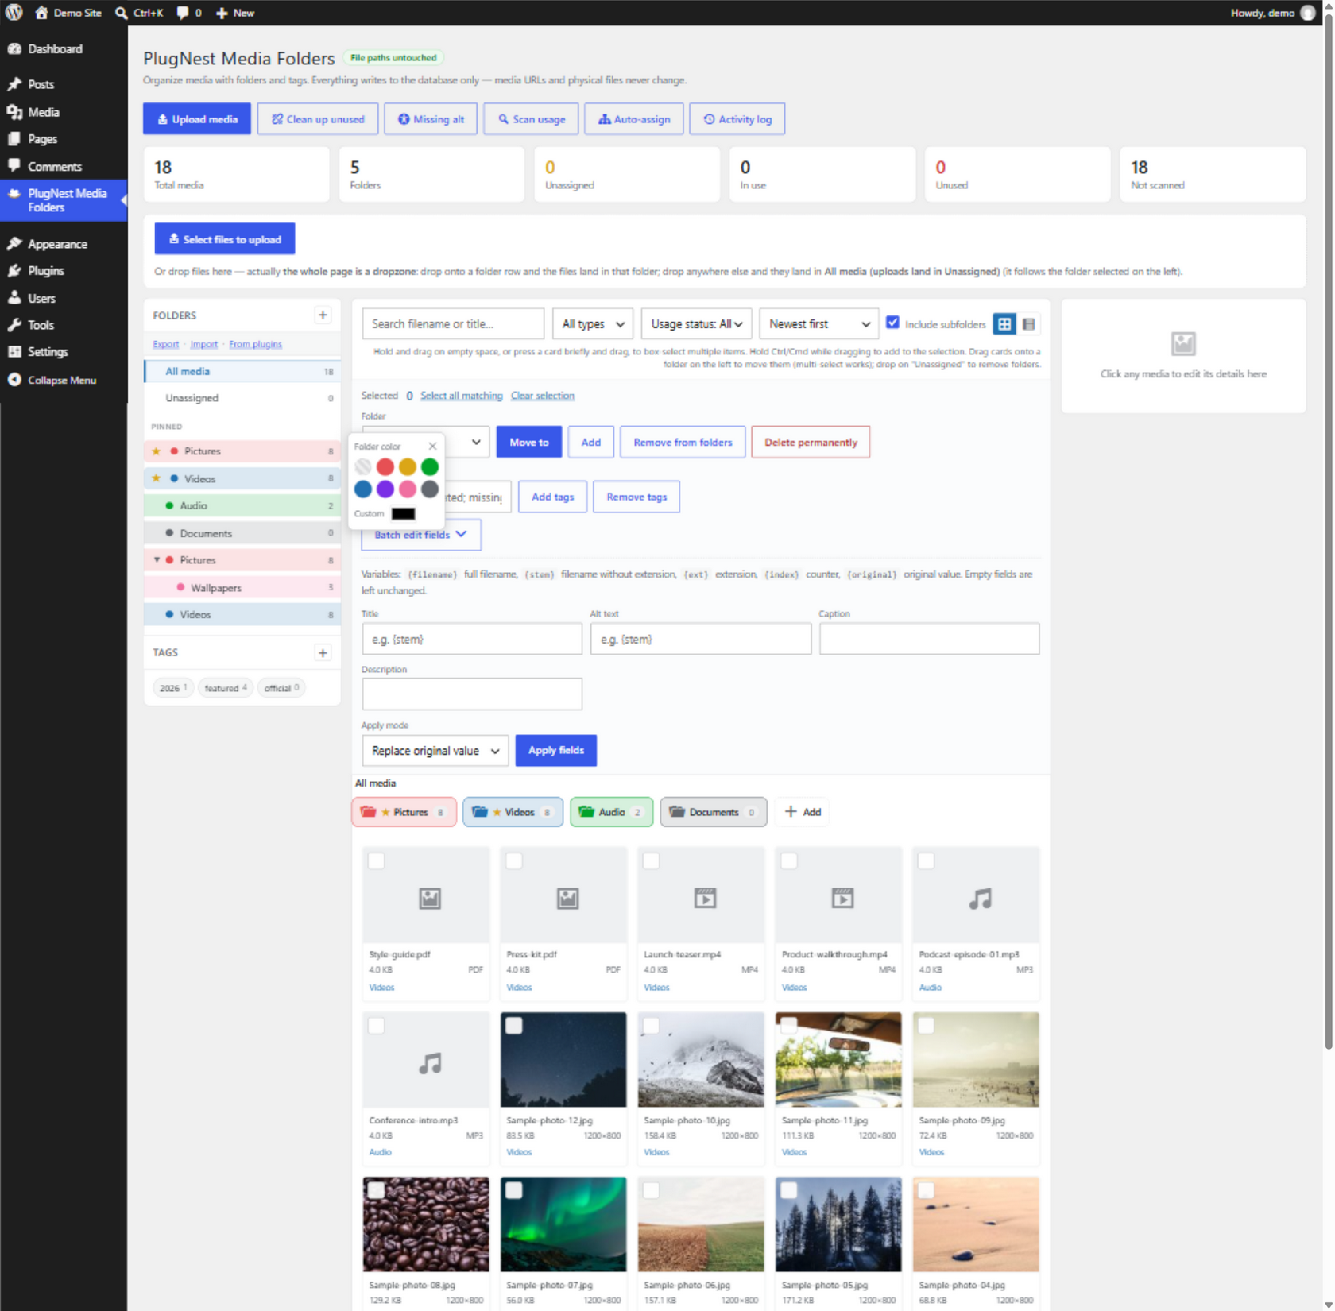Image resolution: width=1335 pixels, height=1311 pixels.
Task: Open the Appearance sidebar item
Action: pyautogui.click(x=64, y=244)
